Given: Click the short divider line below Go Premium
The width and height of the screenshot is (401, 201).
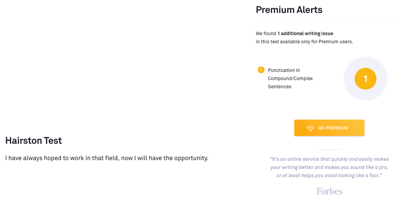Looking at the screenshot, I should tap(329, 150).
